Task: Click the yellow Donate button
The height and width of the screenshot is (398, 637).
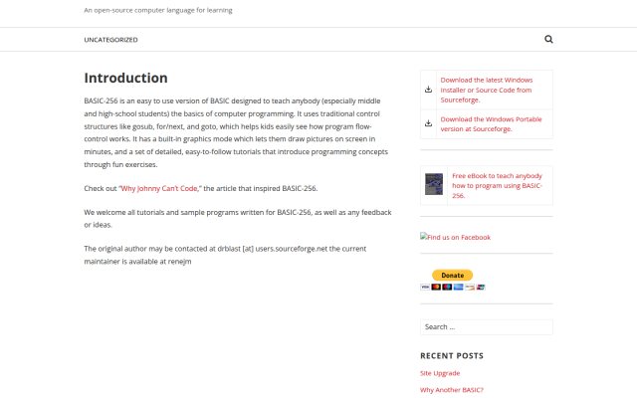Action: pos(452,275)
